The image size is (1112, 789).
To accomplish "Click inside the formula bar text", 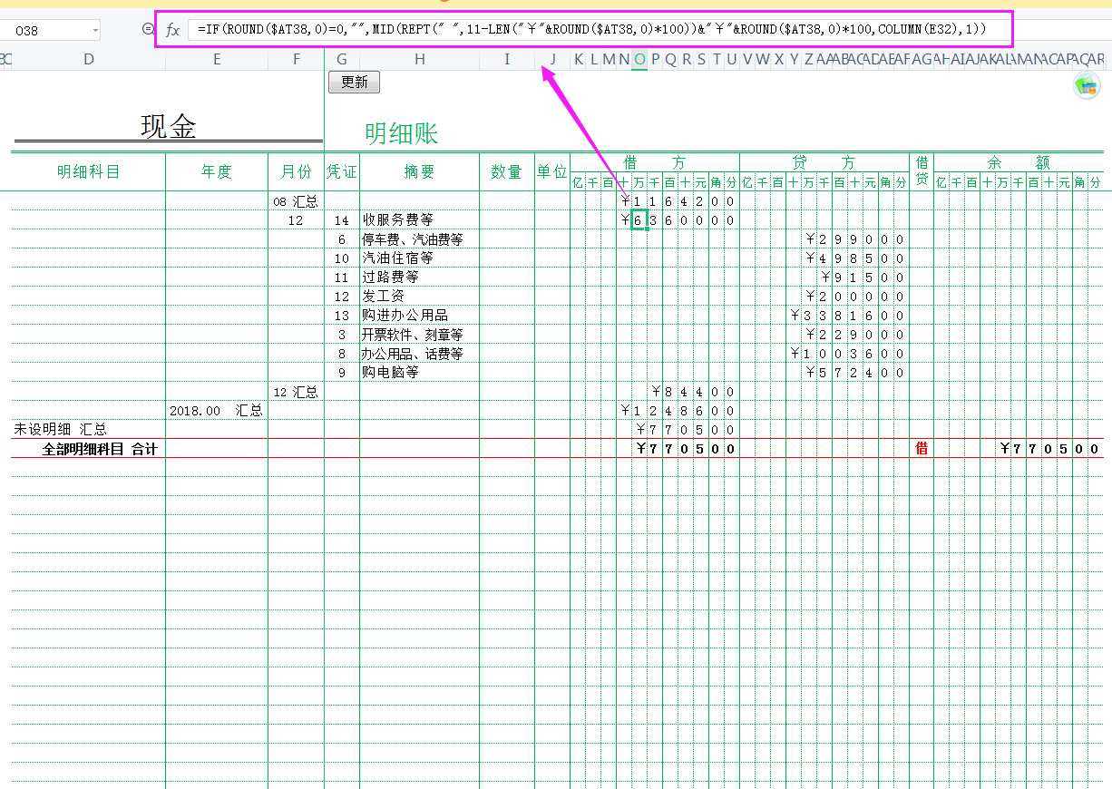I will point(592,30).
